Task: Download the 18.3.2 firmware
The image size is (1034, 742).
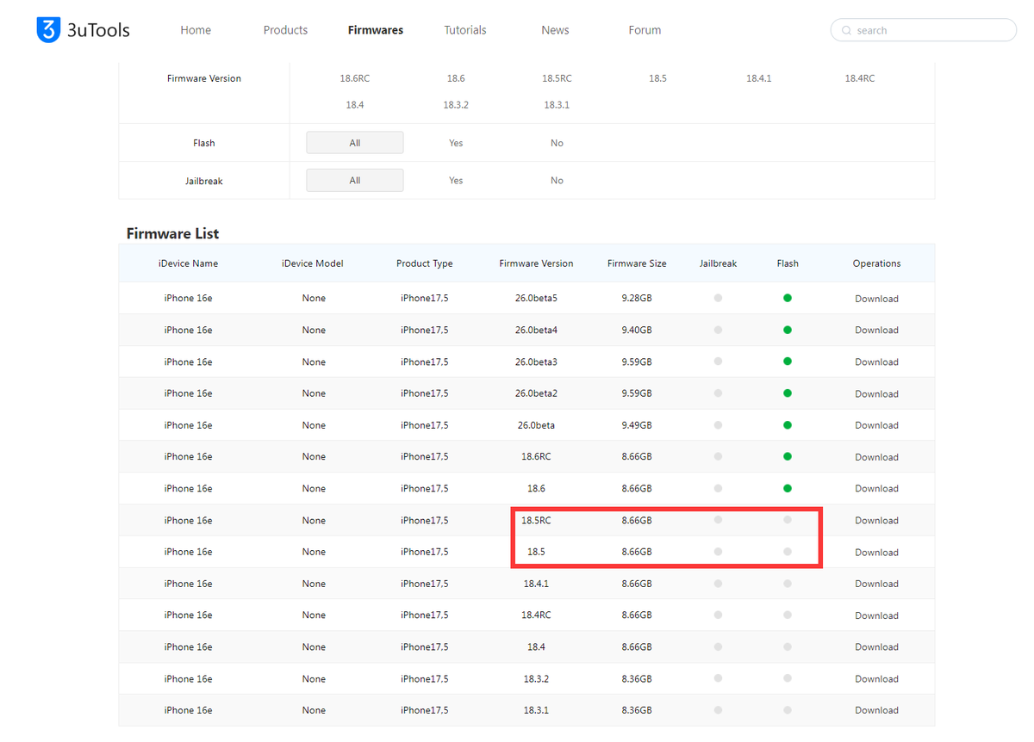Action: tap(876, 678)
